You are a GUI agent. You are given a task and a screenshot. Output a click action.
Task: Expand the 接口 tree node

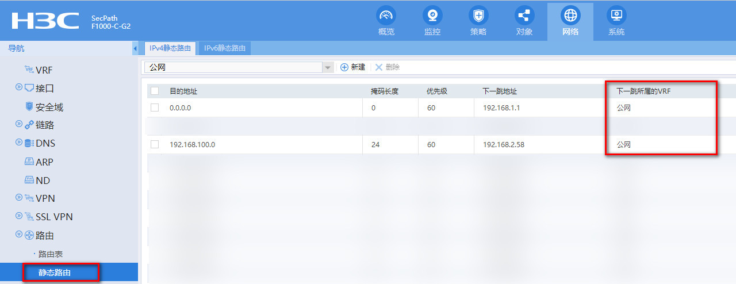19,88
